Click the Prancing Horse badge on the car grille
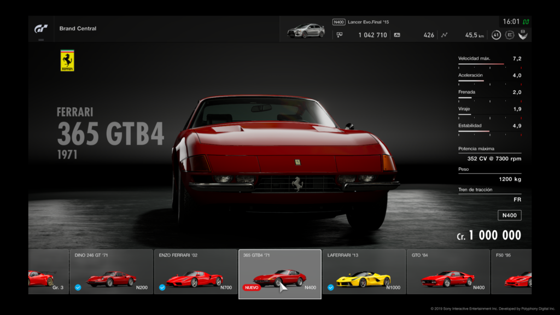Image resolution: width=560 pixels, height=315 pixels. 297,184
